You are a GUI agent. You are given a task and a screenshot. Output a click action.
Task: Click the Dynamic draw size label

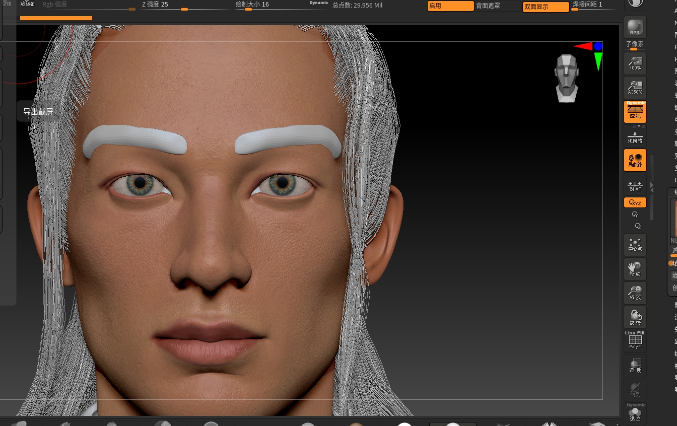(x=318, y=3)
